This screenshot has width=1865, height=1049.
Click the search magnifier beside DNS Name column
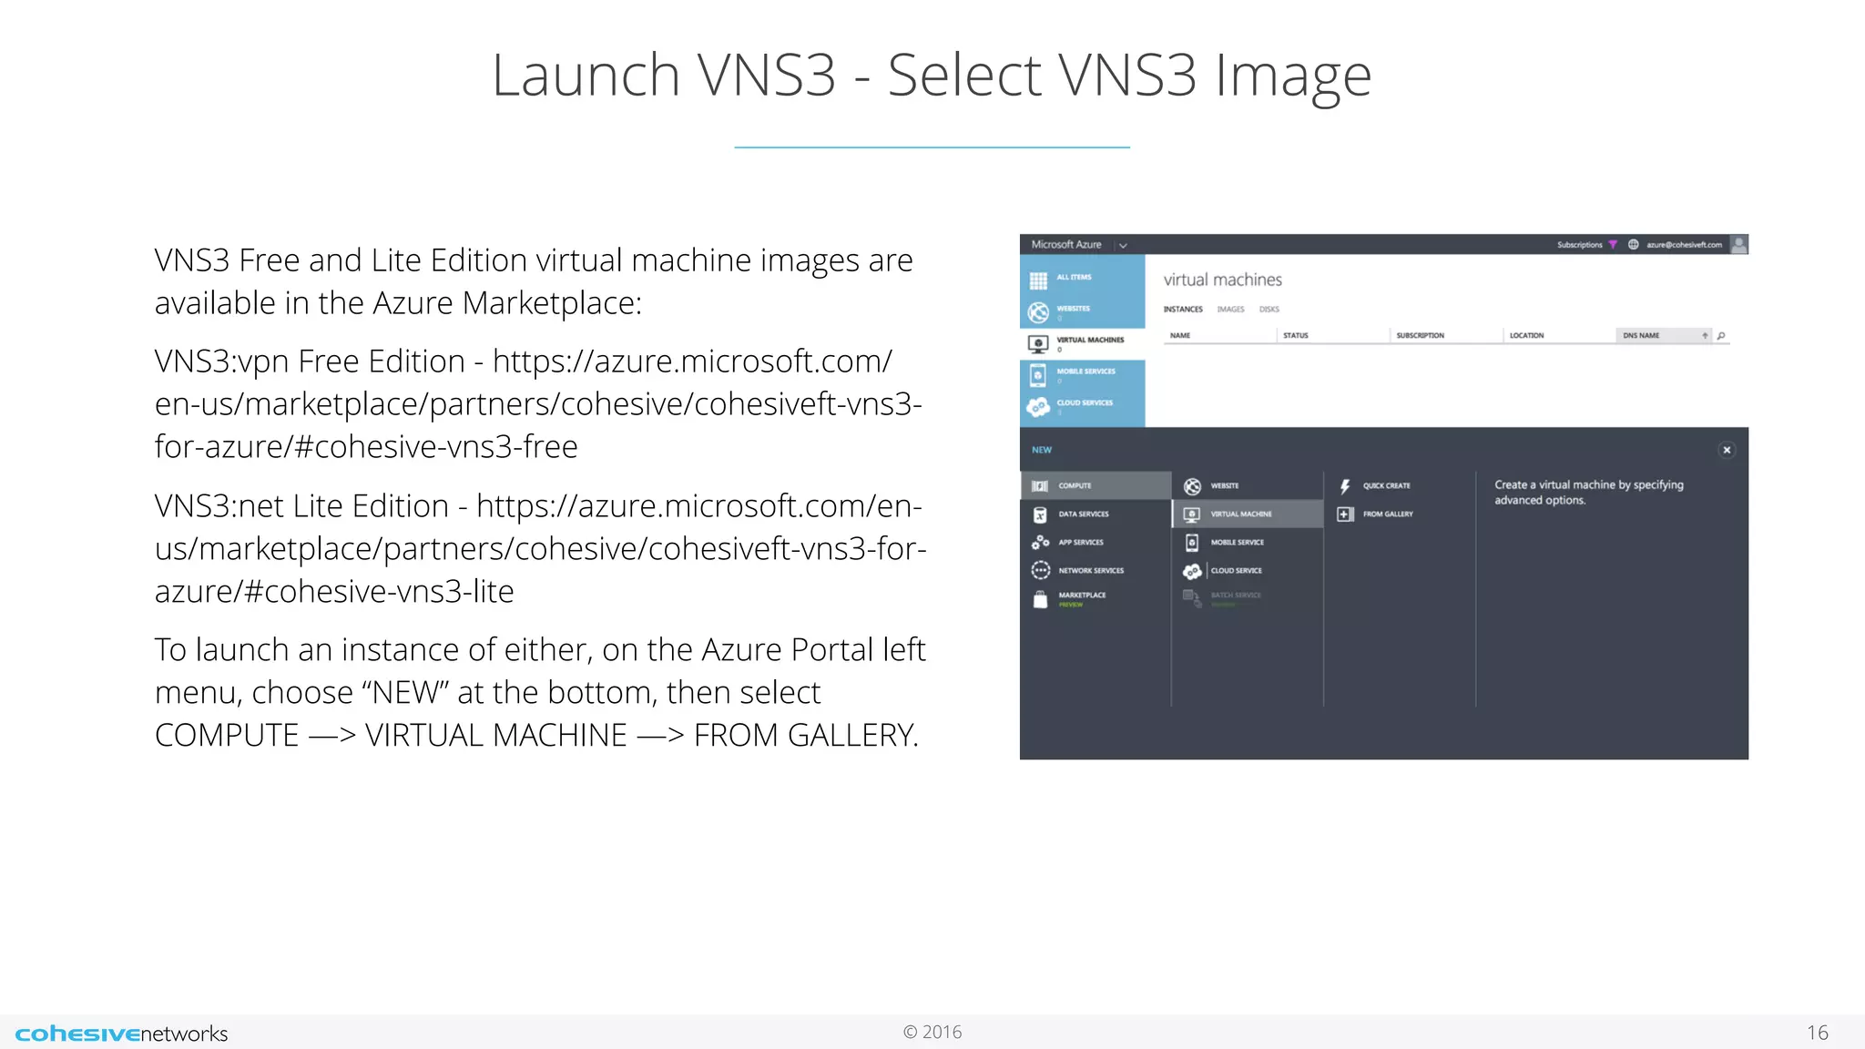[x=1721, y=336]
